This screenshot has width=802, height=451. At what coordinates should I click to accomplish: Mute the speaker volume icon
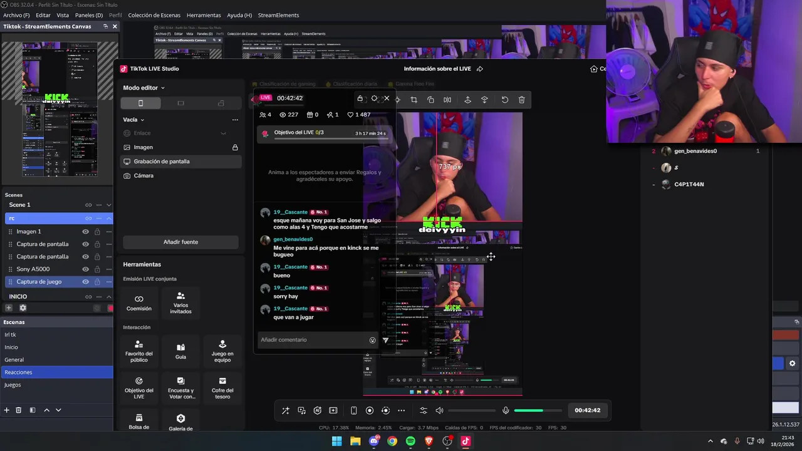439,410
